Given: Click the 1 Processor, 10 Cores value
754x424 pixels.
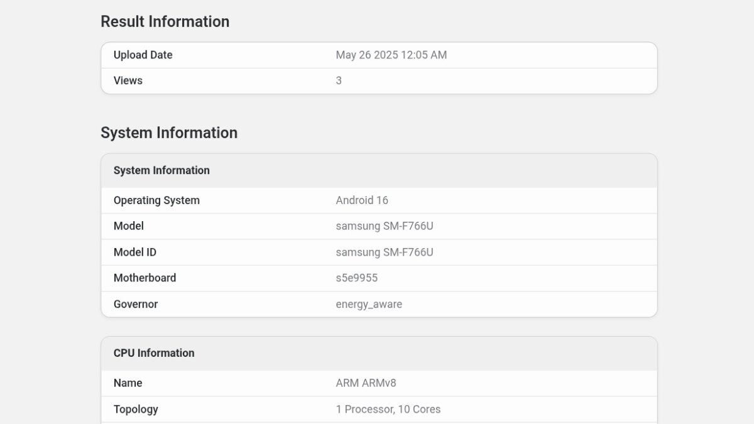Looking at the screenshot, I should [x=388, y=410].
